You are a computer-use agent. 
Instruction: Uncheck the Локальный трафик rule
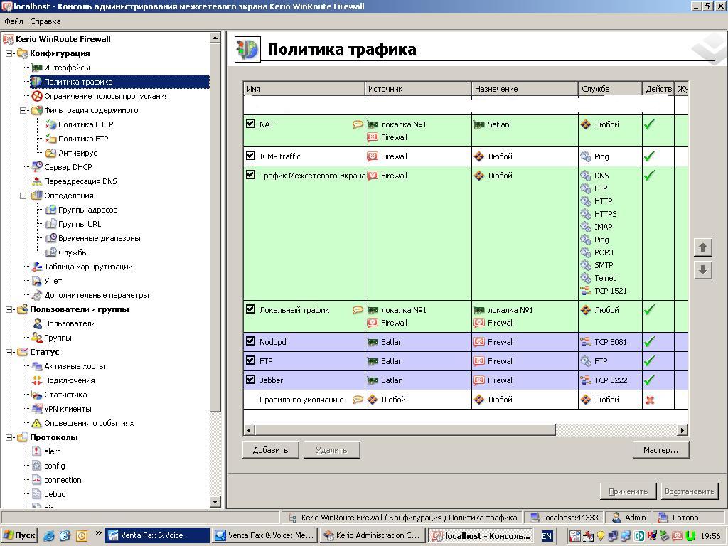(251, 309)
